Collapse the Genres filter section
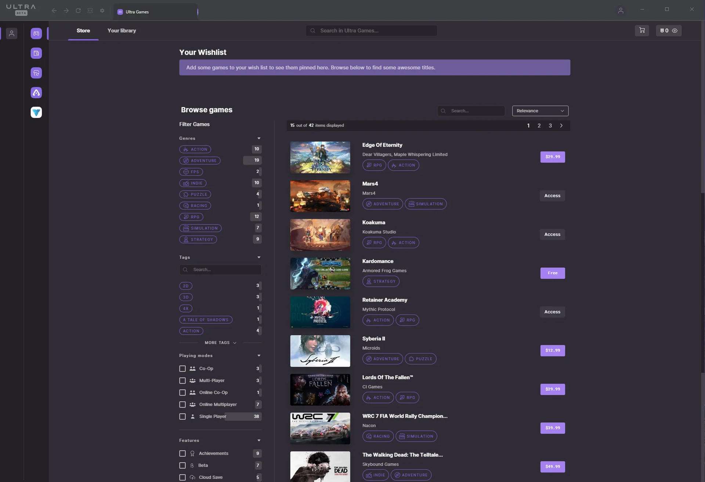The height and width of the screenshot is (482, 705). (x=259, y=138)
